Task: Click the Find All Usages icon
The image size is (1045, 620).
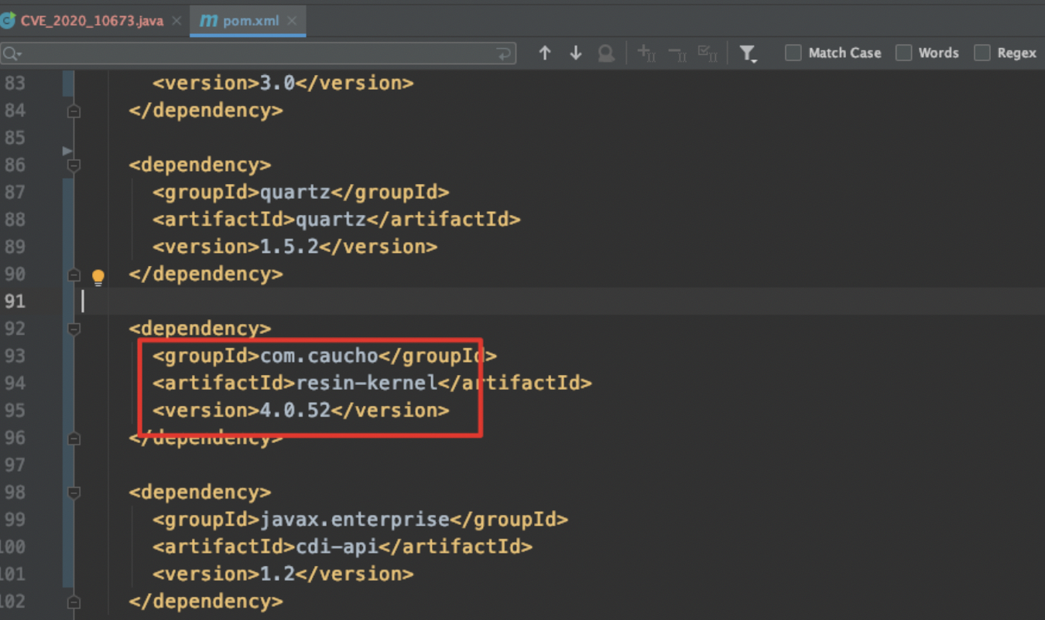Action: tap(606, 53)
